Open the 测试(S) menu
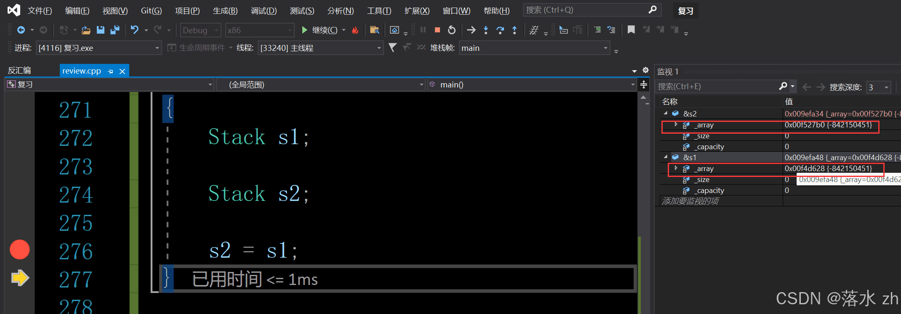This screenshot has height=314, width=901. point(302,11)
